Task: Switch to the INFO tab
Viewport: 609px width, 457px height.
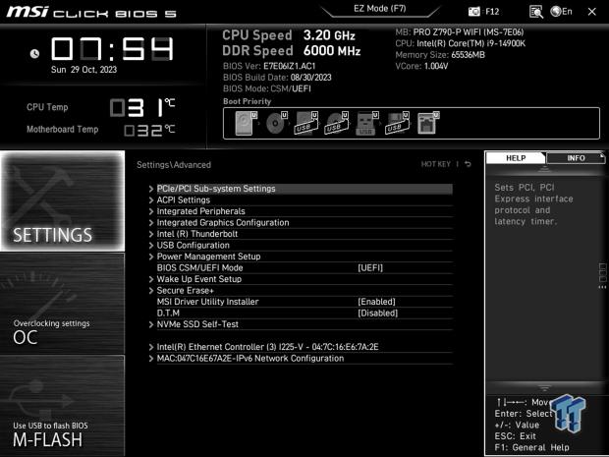Action: (x=576, y=158)
